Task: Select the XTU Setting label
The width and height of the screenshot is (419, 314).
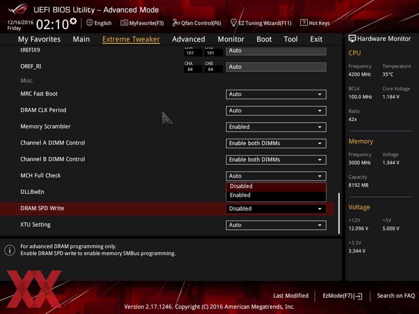Action: pyautogui.click(x=35, y=225)
